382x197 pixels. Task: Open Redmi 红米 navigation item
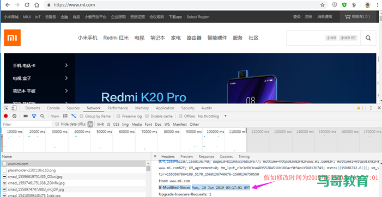coord(116,38)
